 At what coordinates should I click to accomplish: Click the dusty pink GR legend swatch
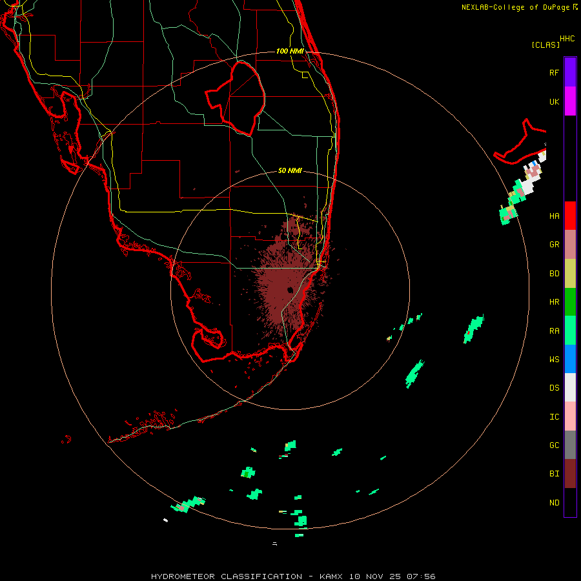click(570, 245)
